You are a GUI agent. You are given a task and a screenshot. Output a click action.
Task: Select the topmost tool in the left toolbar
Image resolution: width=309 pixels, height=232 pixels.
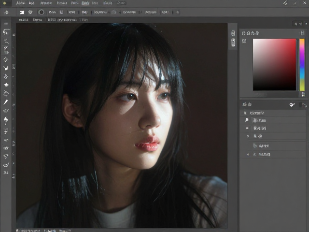click(5, 32)
